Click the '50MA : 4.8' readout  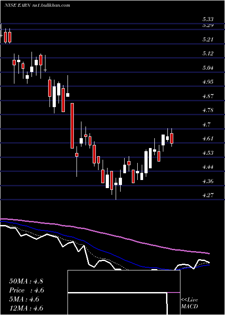[26, 281]
